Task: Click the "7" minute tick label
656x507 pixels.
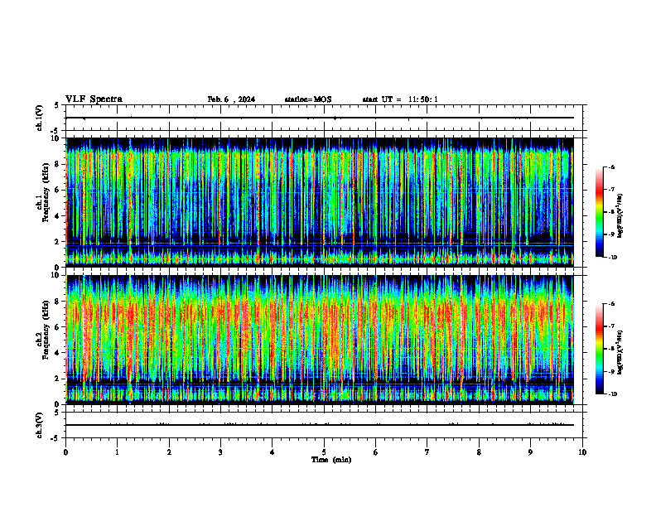Action: (427, 452)
